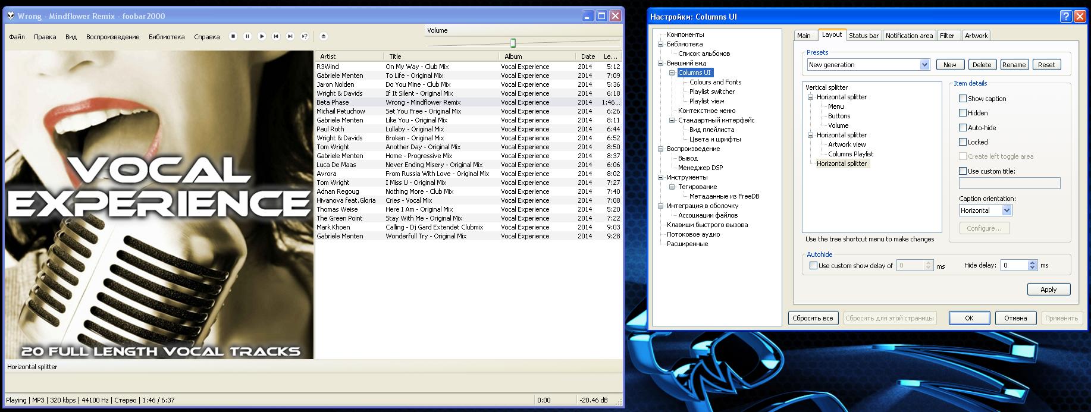Click the help question-mark button in settings title bar
Screen dimensions: 1091x412
point(1065,17)
